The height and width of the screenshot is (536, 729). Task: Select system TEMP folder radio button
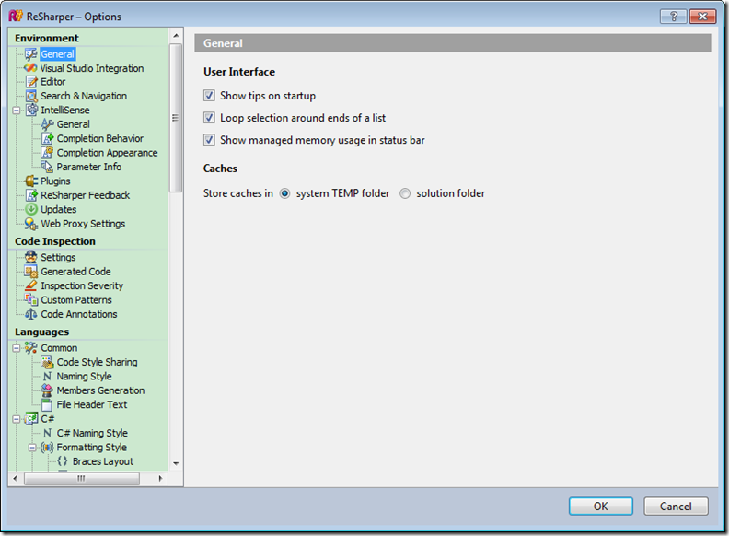tap(284, 193)
